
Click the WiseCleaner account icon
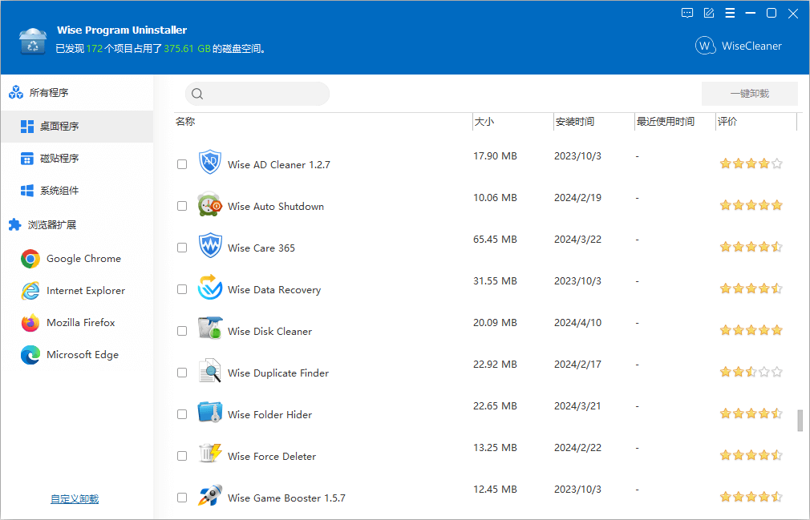(x=706, y=46)
